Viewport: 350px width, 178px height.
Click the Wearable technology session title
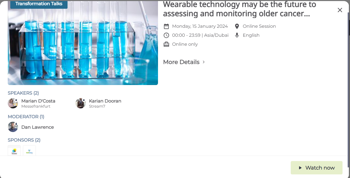click(240, 9)
